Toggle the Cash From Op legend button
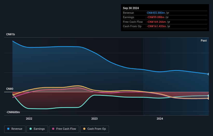 point(94,129)
